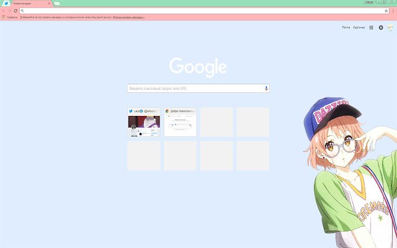Open the Google account avatar

coord(390,27)
